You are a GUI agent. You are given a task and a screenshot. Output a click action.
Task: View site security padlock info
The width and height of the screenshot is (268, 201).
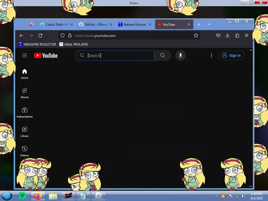pyautogui.click(x=70, y=35)
